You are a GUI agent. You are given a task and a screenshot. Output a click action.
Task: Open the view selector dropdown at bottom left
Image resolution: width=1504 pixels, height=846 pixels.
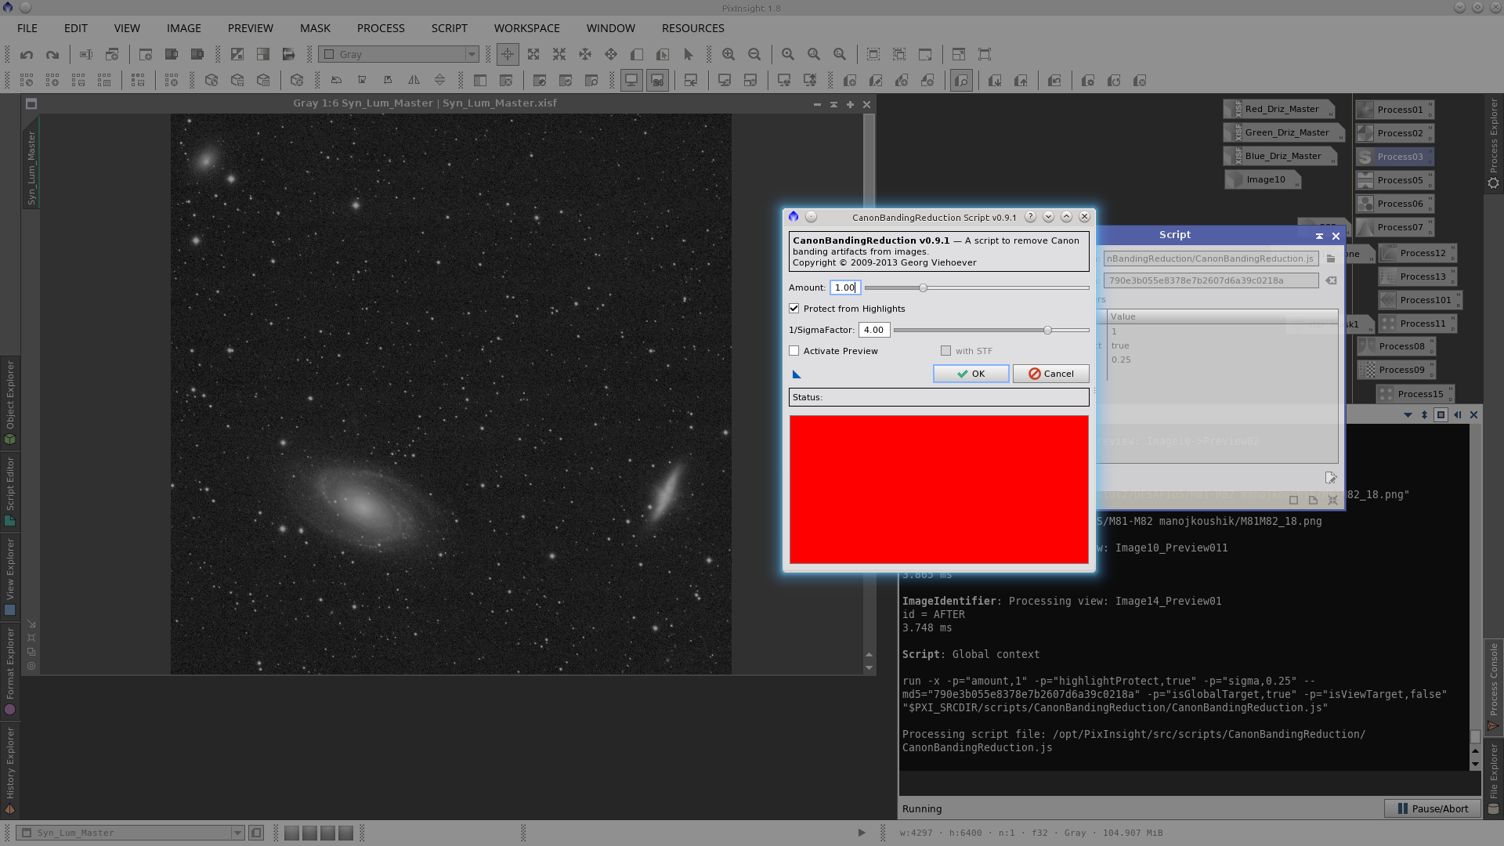coord(237,833)
